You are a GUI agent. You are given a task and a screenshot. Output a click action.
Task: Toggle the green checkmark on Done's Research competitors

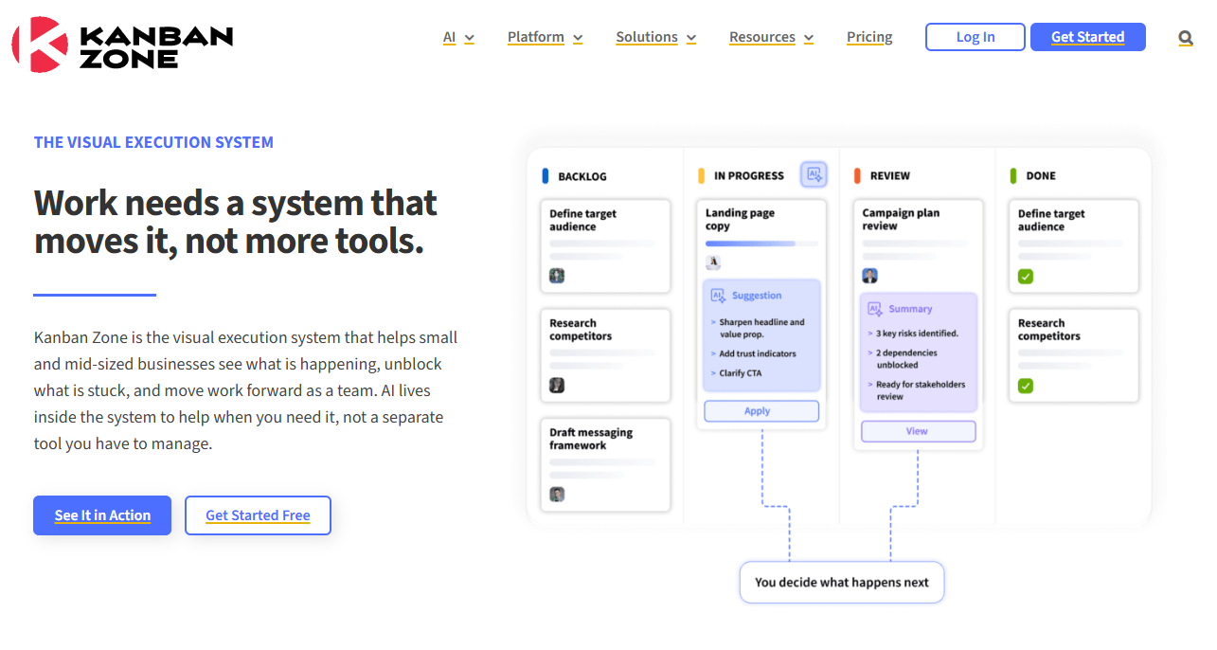(x=1026, y=386)
